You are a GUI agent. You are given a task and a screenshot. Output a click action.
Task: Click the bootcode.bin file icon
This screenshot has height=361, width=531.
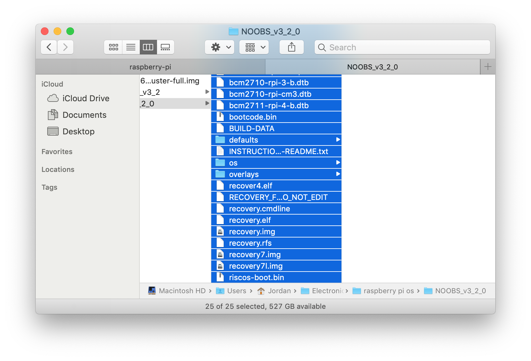pos(220,117)
